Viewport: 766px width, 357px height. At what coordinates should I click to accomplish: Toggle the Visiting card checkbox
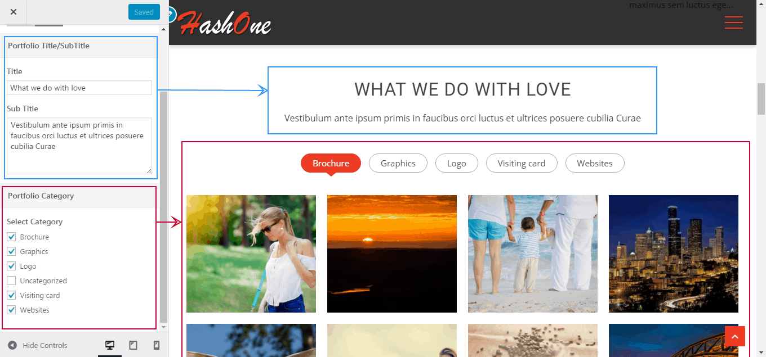pos(11,295)
